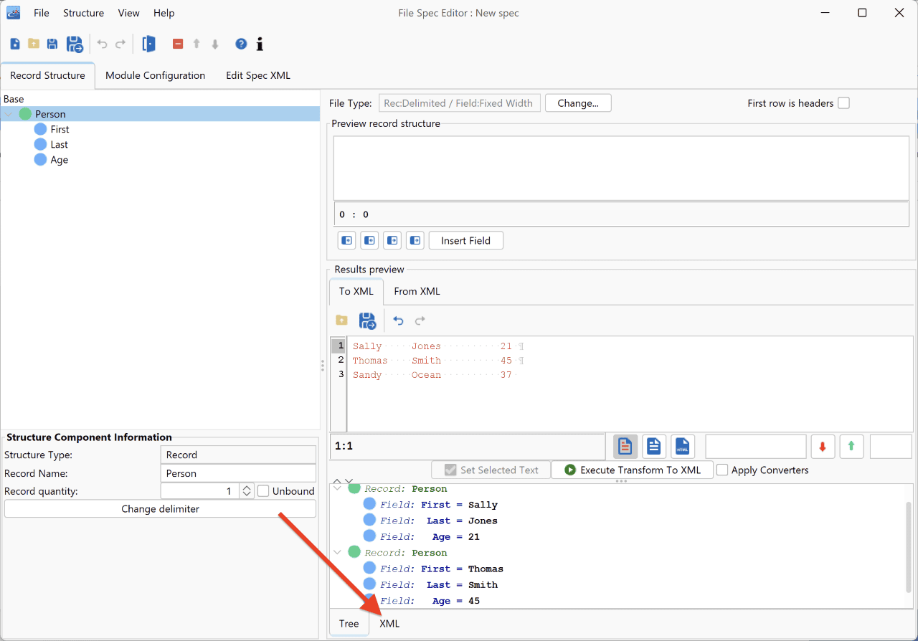Switch to the Edit Spec XML tab

258,75
